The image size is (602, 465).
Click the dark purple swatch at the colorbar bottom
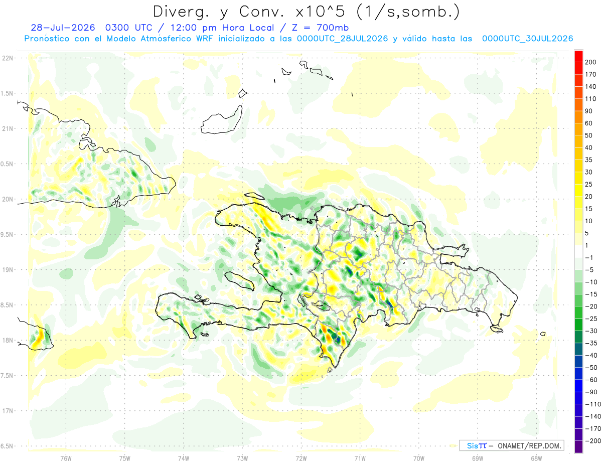(578, 446)
